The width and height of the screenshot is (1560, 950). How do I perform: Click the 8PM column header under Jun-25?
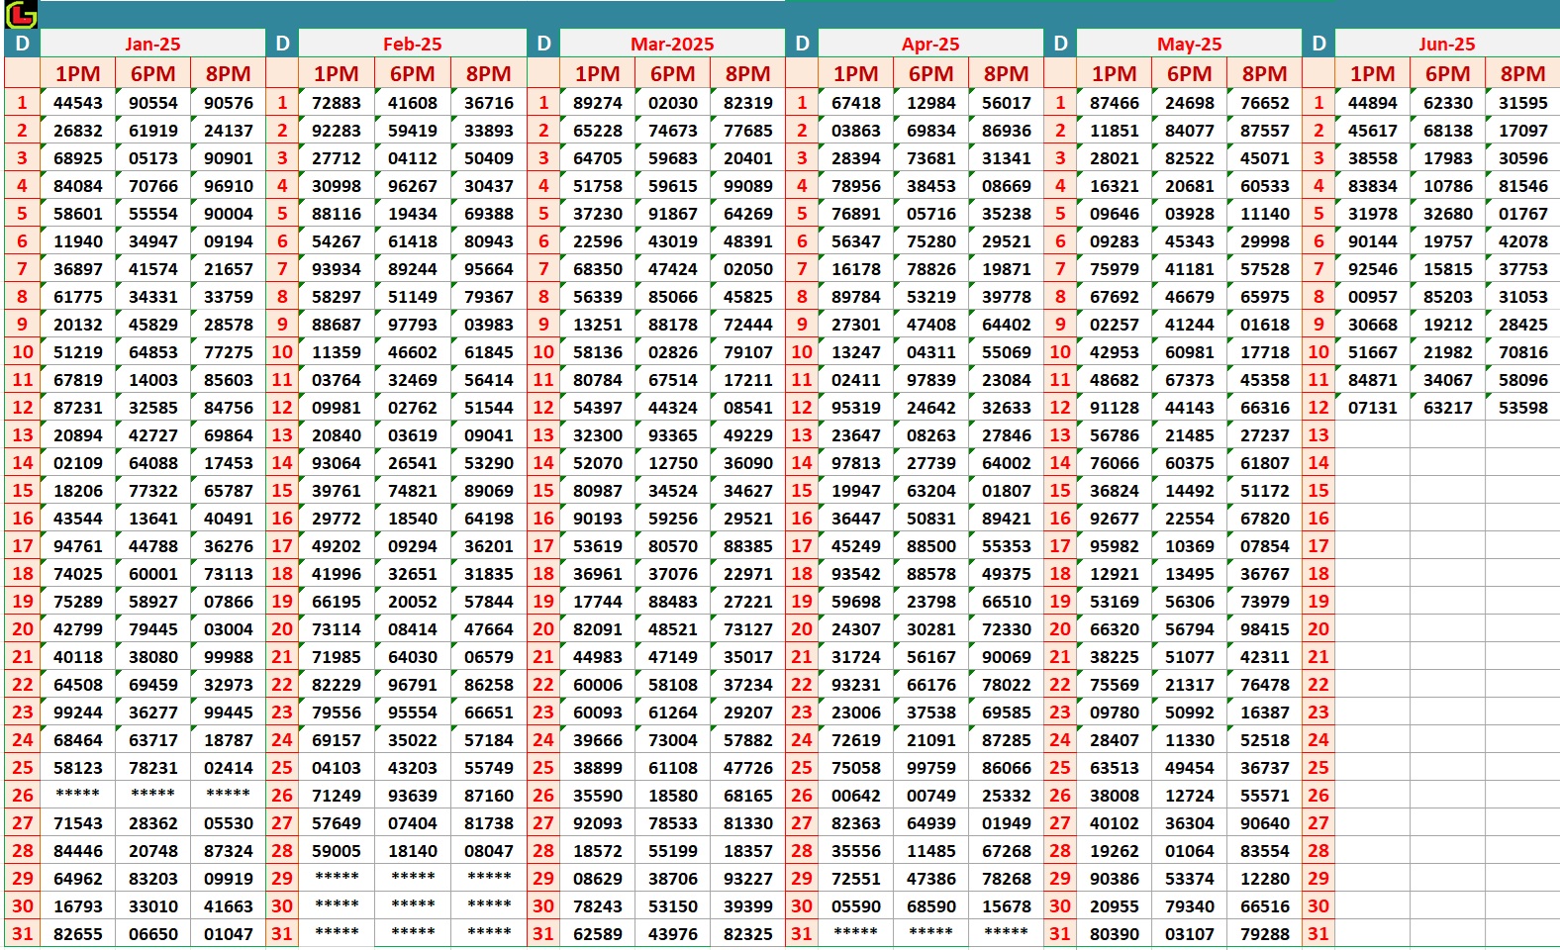[x=1522, y=74]
